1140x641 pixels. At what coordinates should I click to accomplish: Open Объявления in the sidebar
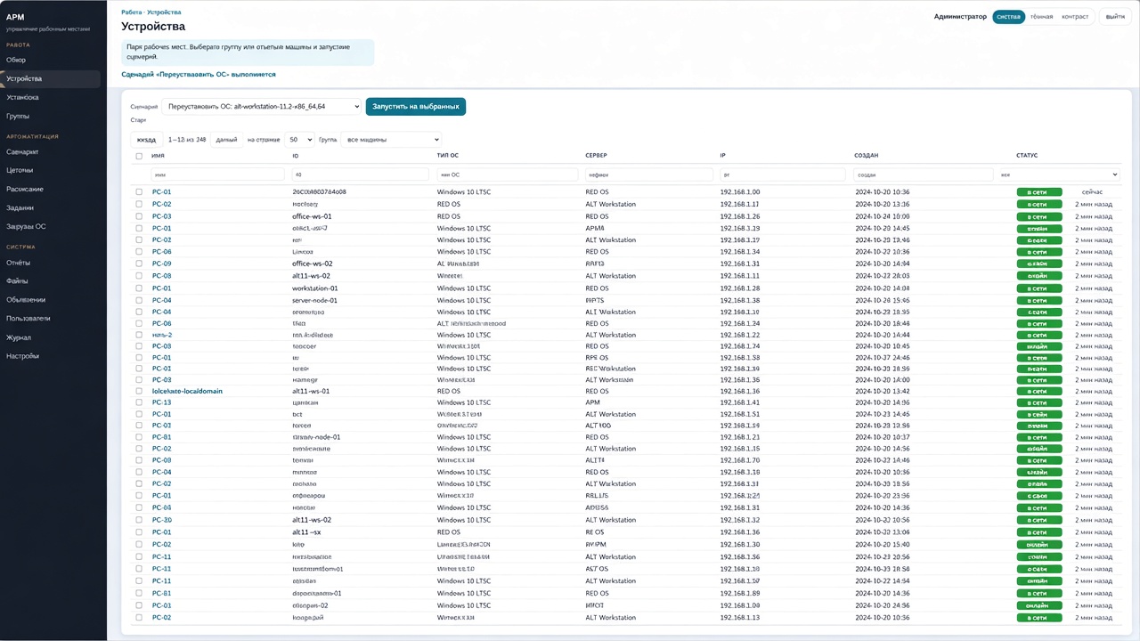26,300
